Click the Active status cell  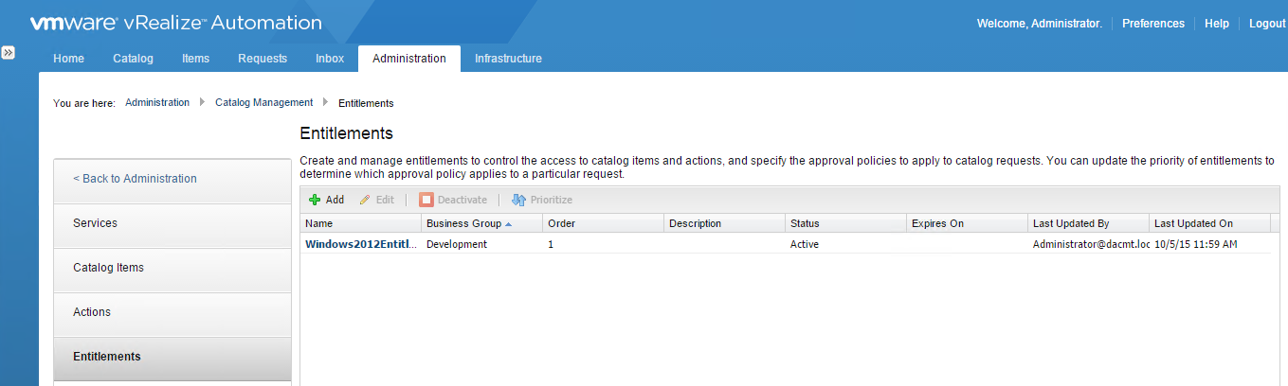(805, 244)
